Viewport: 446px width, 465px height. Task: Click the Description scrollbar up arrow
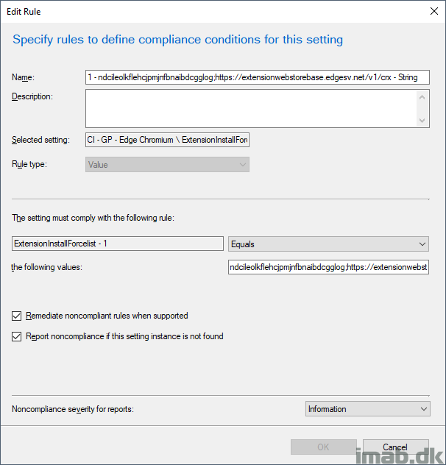tap(422, 97)
